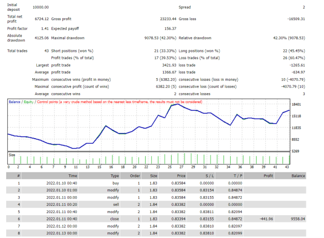Click the Spread label
The width and height of the screenshot is (324, 238).
185,7
